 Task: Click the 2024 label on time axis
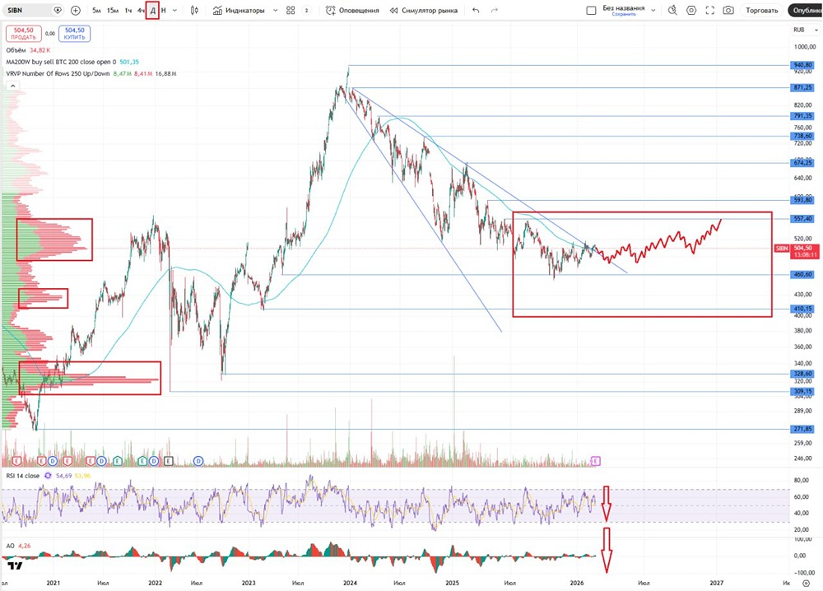[350, 583]
